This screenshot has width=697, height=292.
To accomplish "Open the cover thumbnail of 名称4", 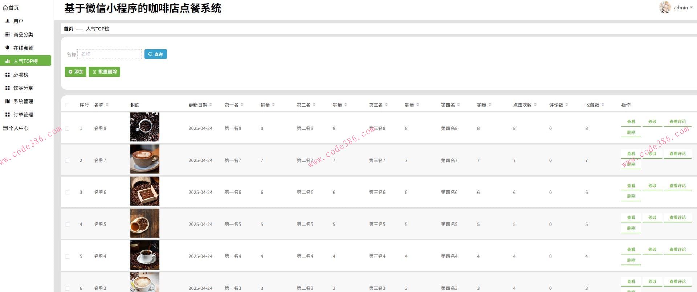I will (x=145, y=255).
